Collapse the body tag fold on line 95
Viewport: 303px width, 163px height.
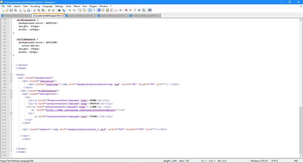(11, 75)
